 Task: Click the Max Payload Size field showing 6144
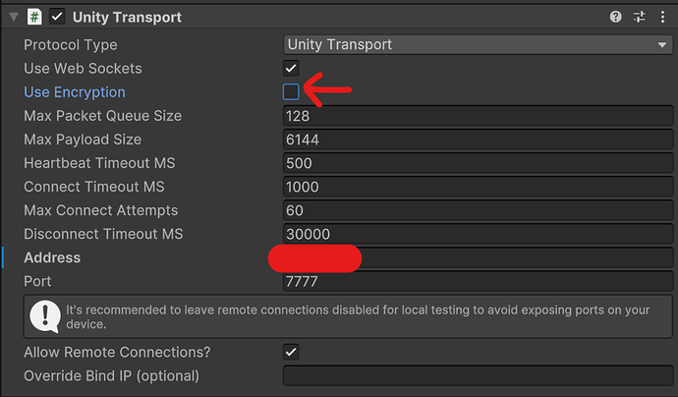click(478, 140)
